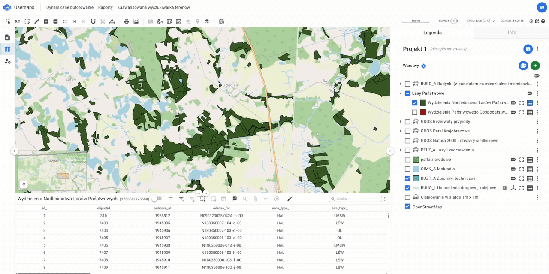Image resolution: width=549 pixels, height=274 pixels.
Task: Click the XY coordinates tool
Action: pos(18,21)
